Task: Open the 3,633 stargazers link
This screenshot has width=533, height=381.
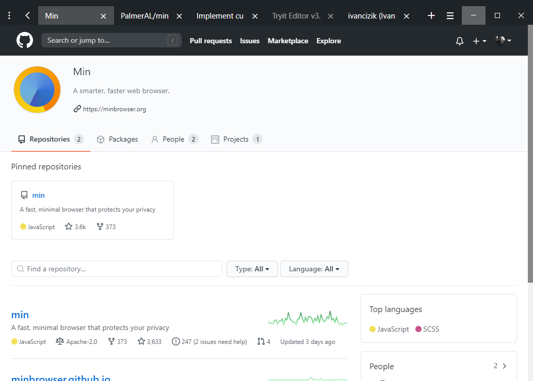Action: pos(150,341)
